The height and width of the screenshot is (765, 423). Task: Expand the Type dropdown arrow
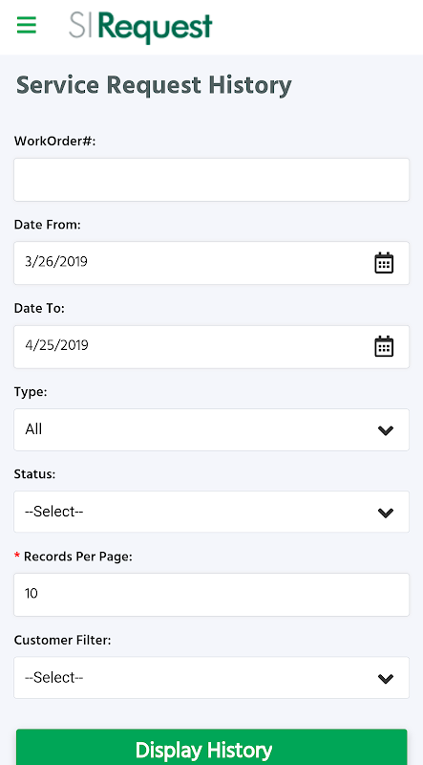click(386, 430)
